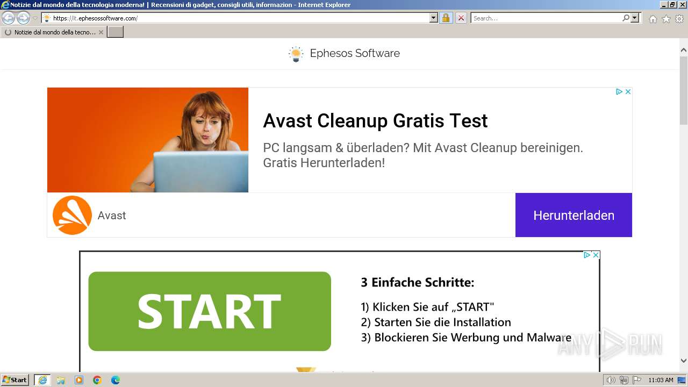Click the volume speaker tray icon
The height and width of the screenshot is (387, 688).
pyautogui.click(x=611, y=380)
